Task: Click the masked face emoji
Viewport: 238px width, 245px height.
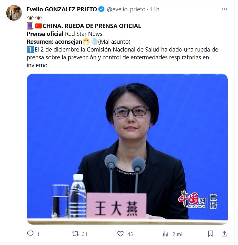Action: 86,42
